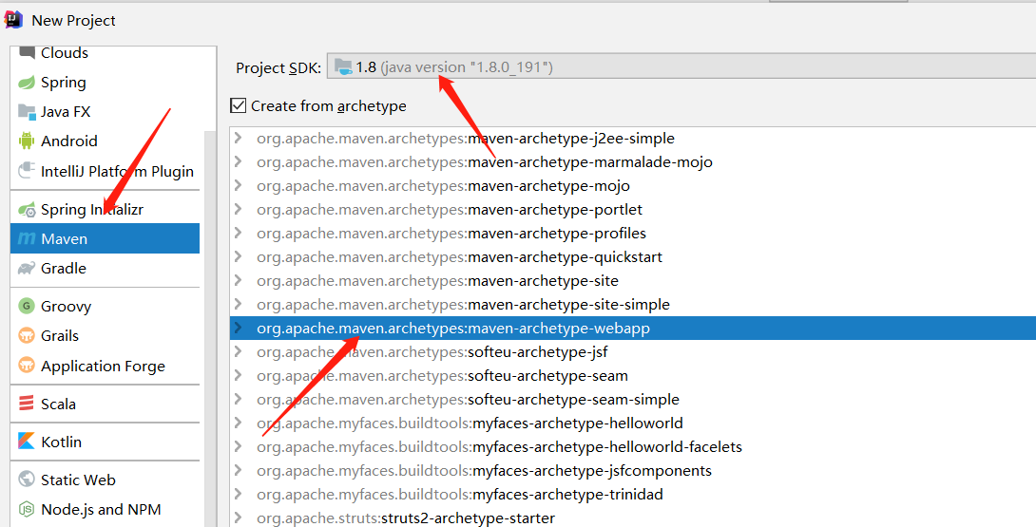The width and height of the screenshot is (1036, 527).
Task: Click the Static Web globe icon
Action: 27,479
